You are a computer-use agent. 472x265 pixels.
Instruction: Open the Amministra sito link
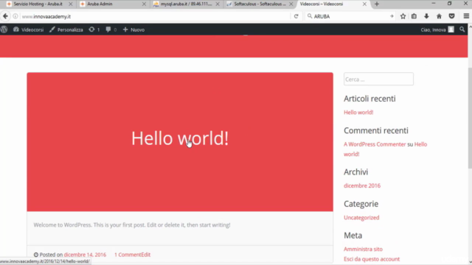(363, 249)
